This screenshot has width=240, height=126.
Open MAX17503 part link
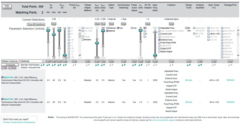(9, 99)
